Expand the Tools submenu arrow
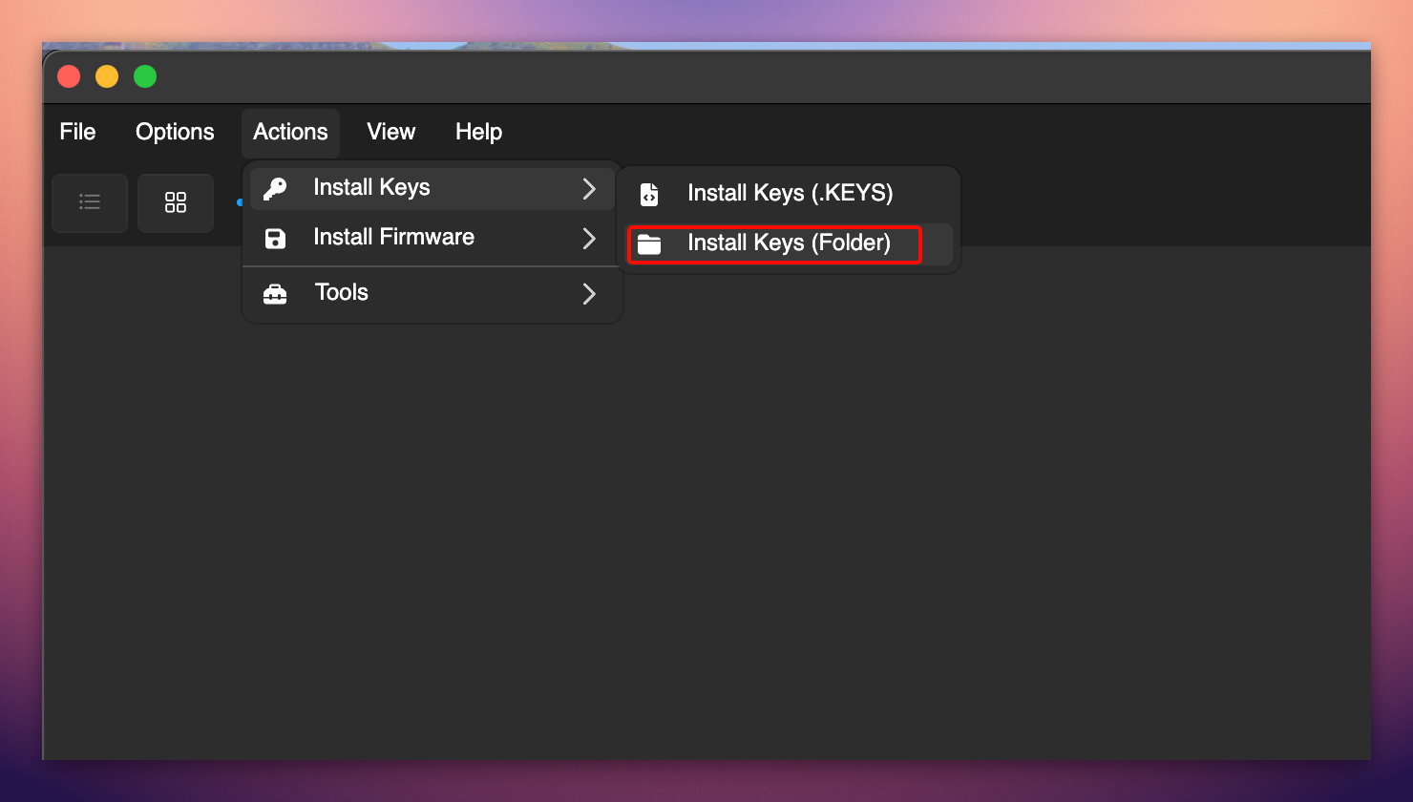The width and height of the screenshot is (1413, 802). click(589, 294)
